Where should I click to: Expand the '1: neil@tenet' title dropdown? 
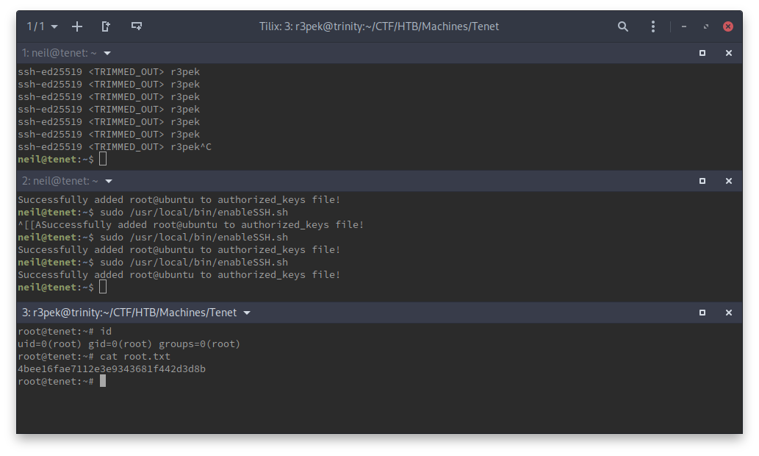point(107,53)
